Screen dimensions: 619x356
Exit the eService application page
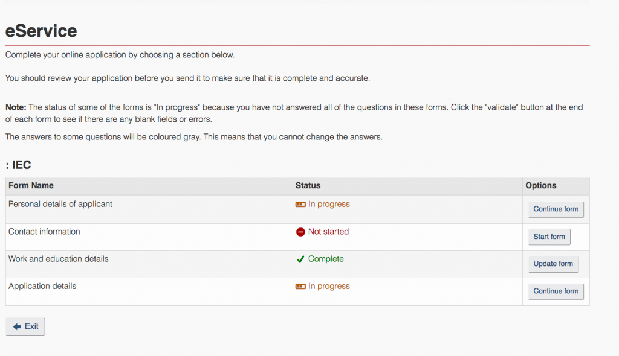click(x=25, y=326)
